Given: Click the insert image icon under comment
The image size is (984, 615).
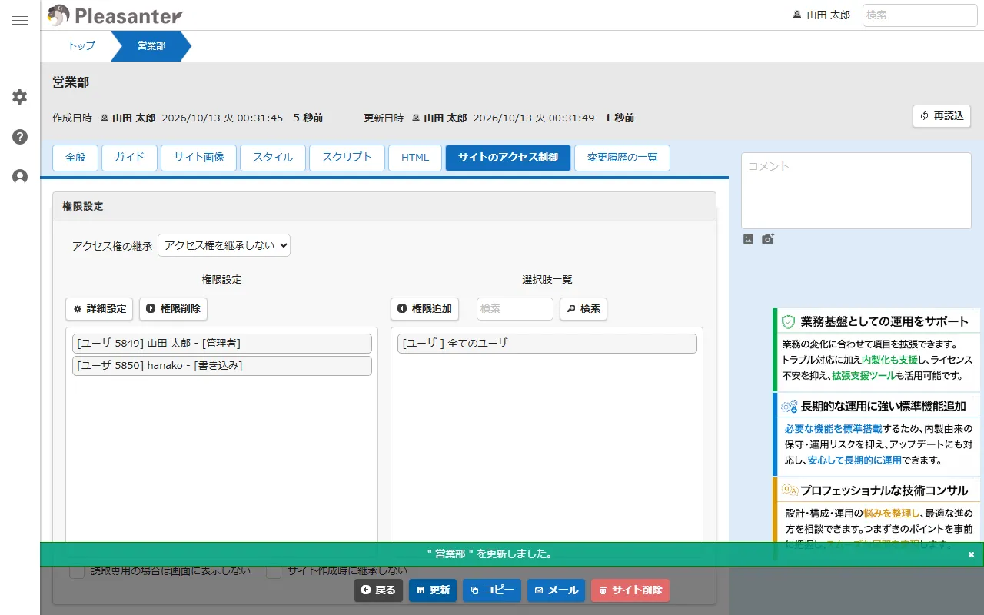Looking at the screenshot, I should point(748,239).
